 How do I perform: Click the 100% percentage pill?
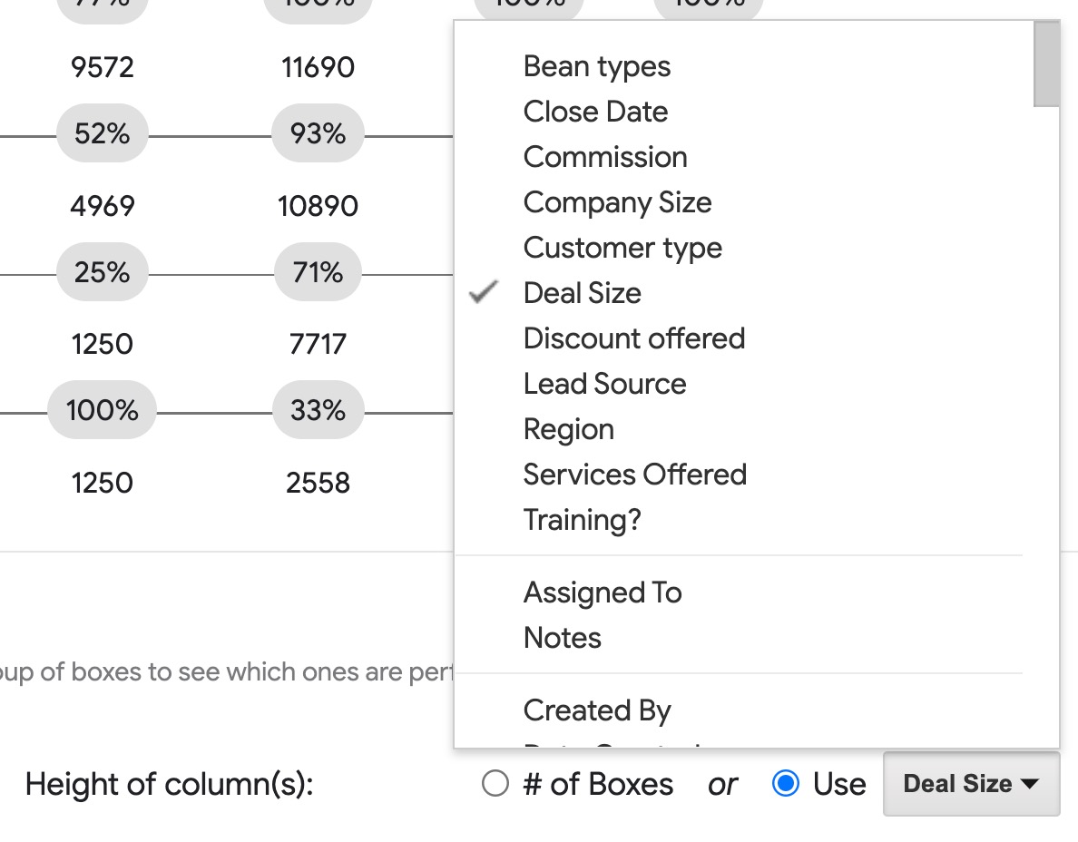coord(102,410)
